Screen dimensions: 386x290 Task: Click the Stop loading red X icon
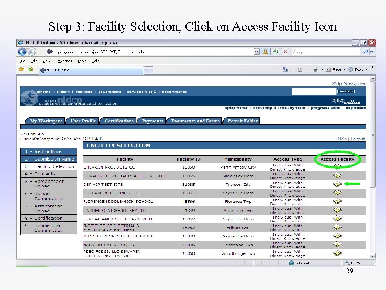point(285,52)
